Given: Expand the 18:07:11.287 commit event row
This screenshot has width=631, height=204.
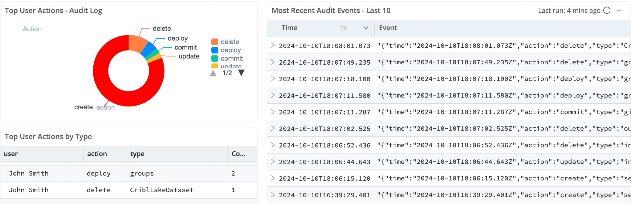Looking at the screenshot, I should tap(273, 112).
